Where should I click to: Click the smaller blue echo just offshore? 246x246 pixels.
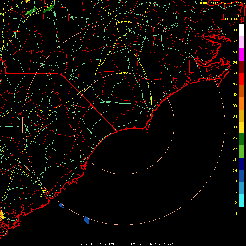pos(61,205)
